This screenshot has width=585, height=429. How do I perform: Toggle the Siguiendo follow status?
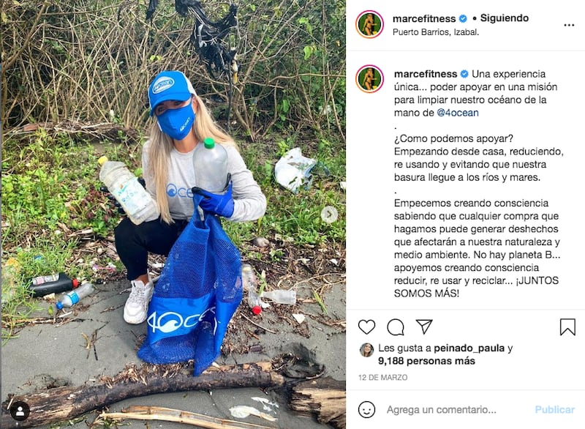pyautogui.click(x=504, y=18)
